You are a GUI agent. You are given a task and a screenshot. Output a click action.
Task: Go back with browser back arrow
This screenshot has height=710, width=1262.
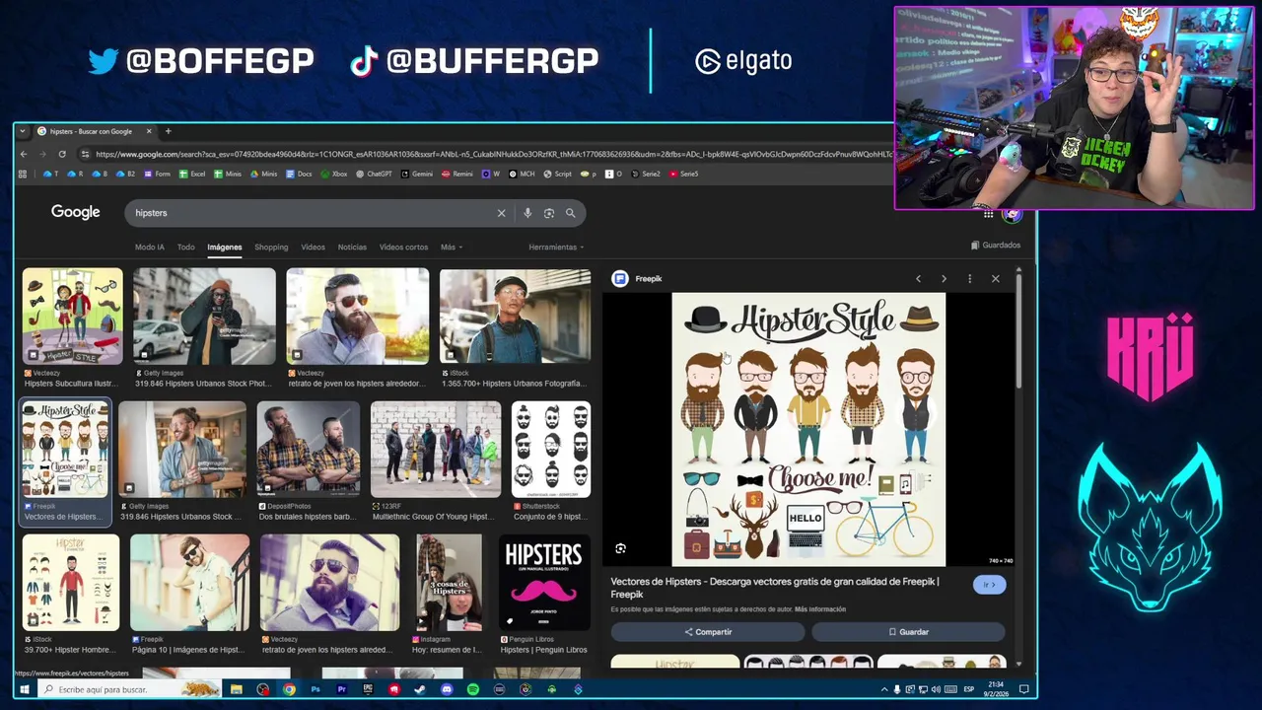pyautogui.click(x=25, y=154)
